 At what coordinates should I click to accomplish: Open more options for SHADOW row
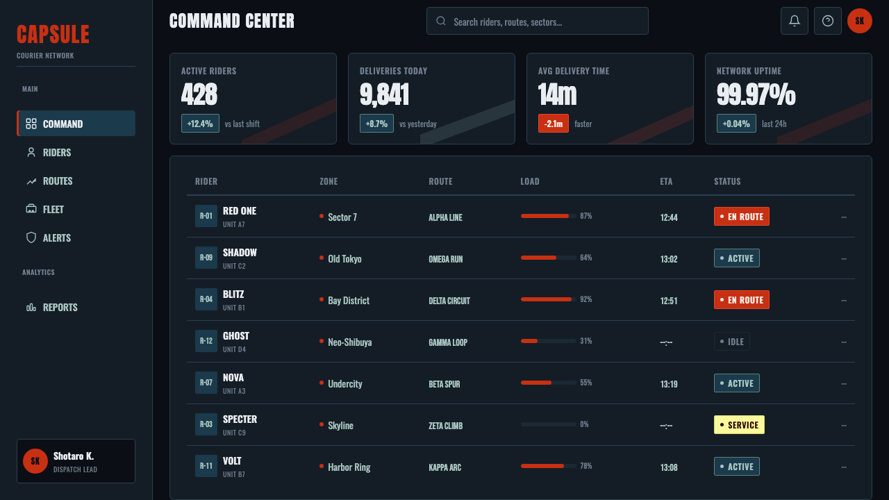pyautogui.click(x=844, y=258)
